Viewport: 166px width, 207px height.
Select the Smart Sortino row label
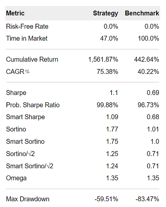25,141
